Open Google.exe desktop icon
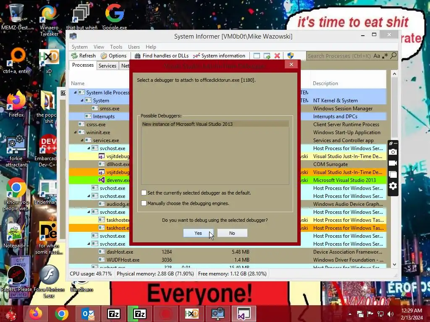This screenshot has width=430, height=322. [115, 16]
